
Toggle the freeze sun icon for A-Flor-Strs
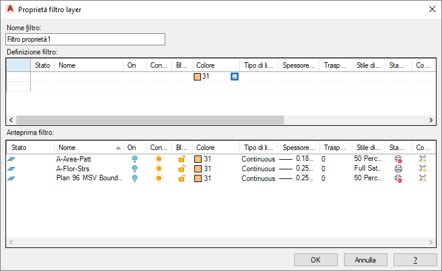[159, 169]
